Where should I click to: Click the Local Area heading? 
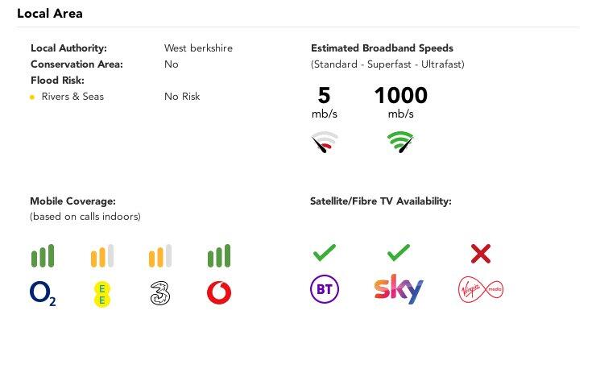(x=50, y=14)
